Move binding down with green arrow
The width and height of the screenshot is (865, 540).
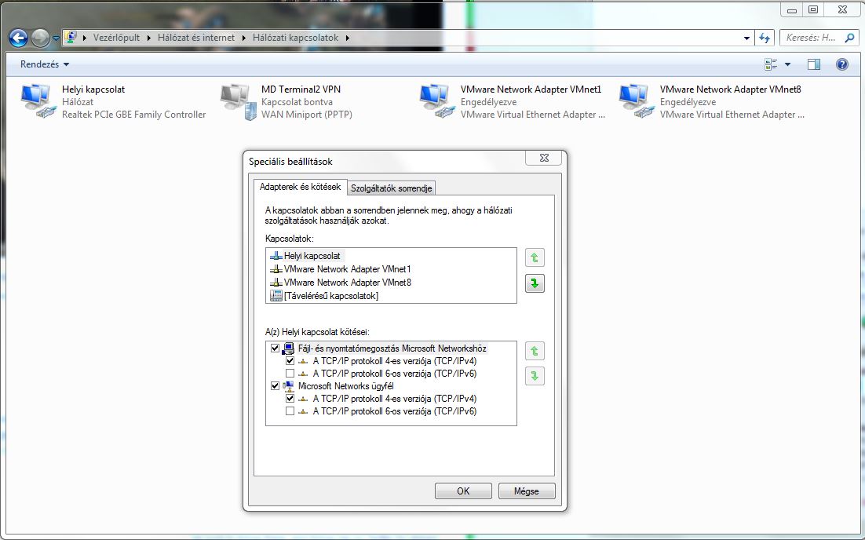(535, 376)
